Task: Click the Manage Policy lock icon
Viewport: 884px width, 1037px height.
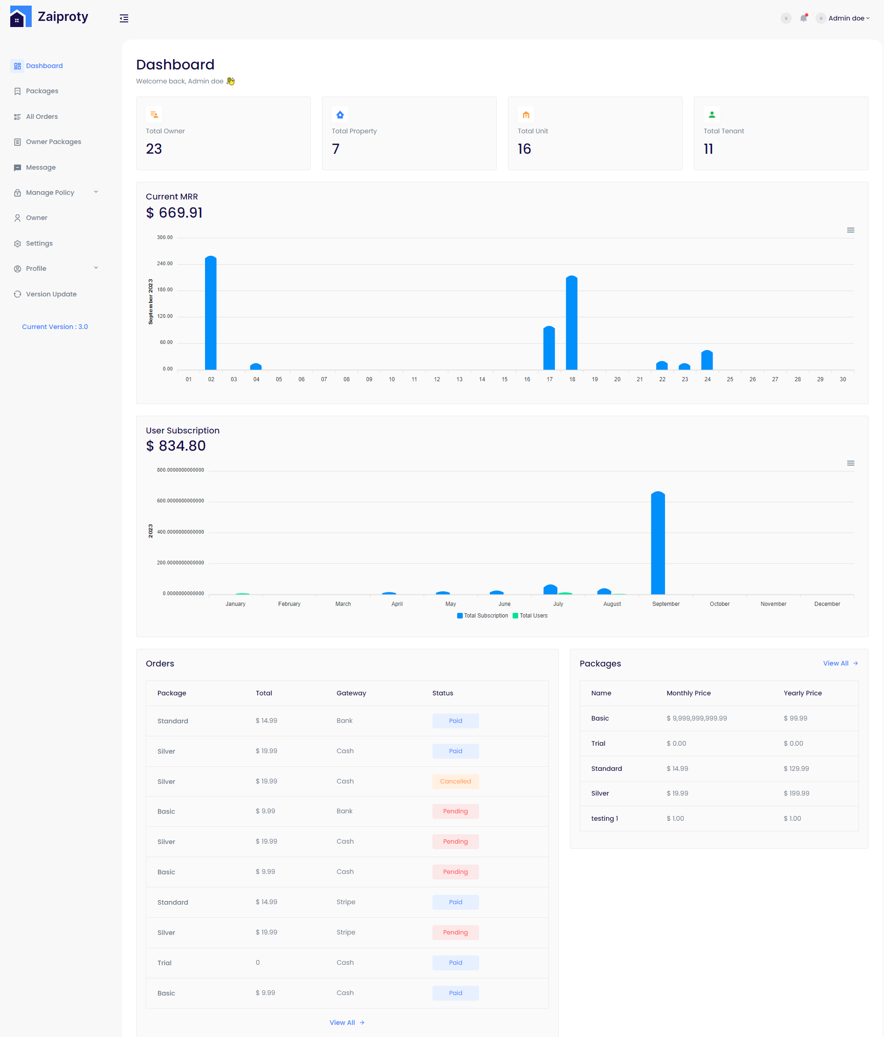Action: (x=18, y=192)
